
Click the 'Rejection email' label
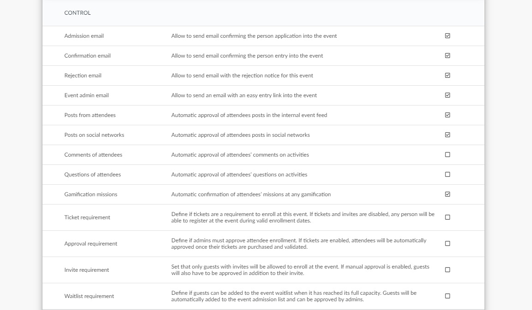tap(83, 76)
